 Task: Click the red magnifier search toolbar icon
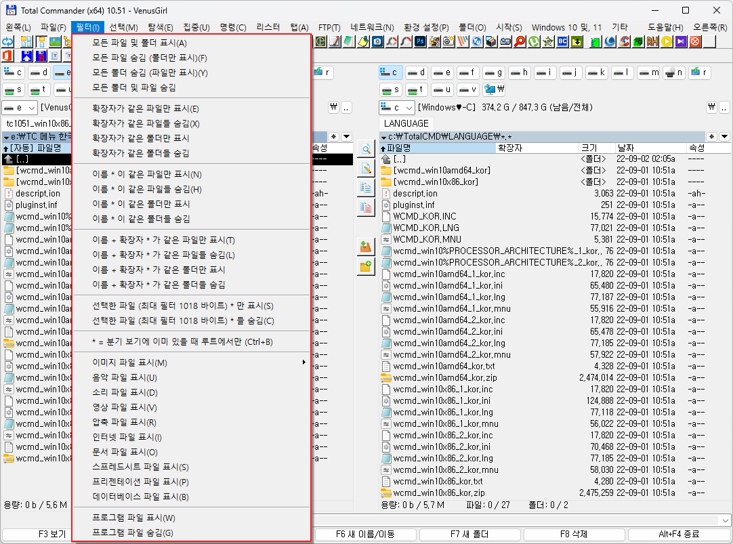click(x=520, y=41)
